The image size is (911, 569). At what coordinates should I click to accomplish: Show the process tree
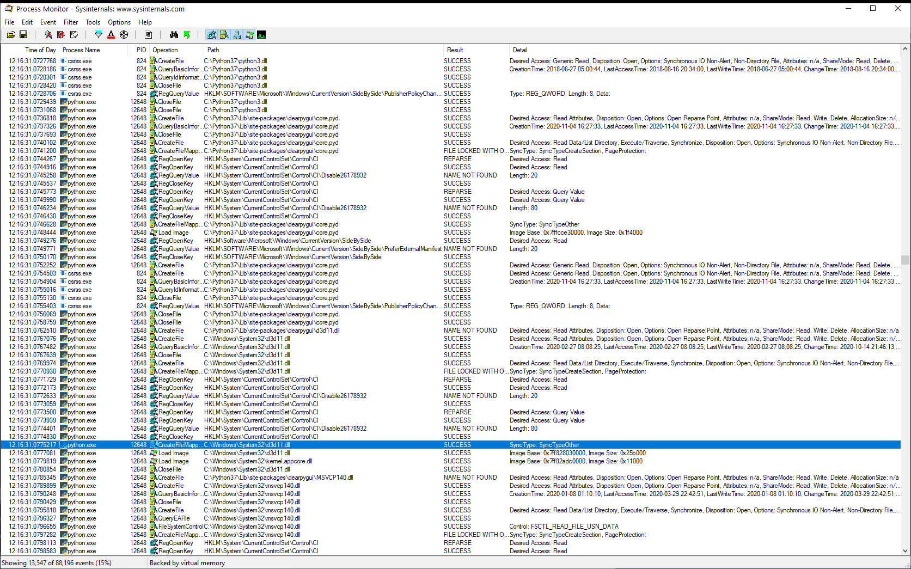[x=149, y=34]
